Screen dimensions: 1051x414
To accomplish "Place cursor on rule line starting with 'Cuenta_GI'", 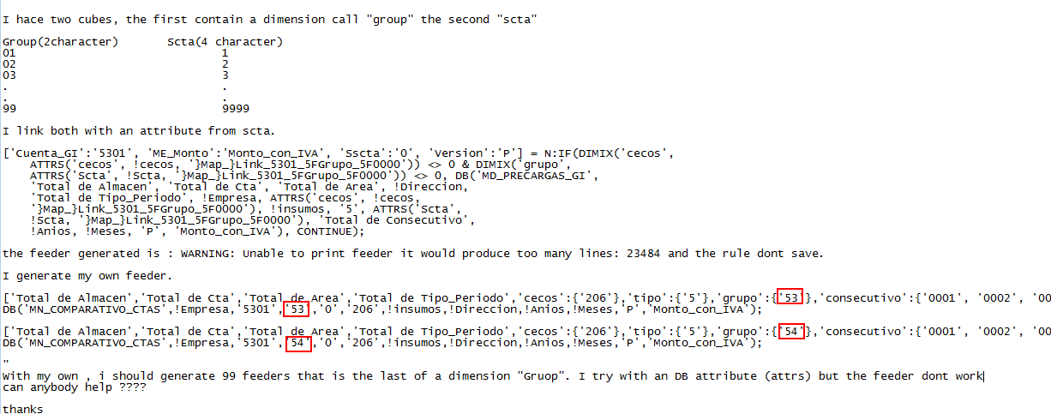I will [x=339, y=153].
